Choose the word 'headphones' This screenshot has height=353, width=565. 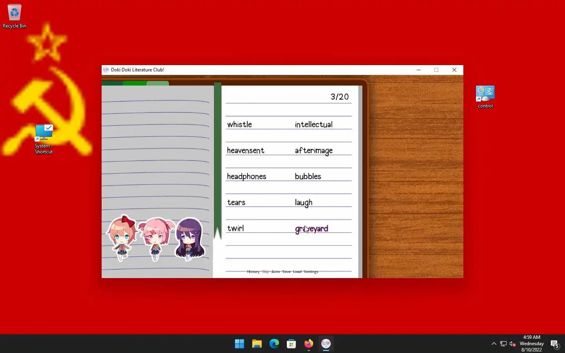click(x=246, y=176)
